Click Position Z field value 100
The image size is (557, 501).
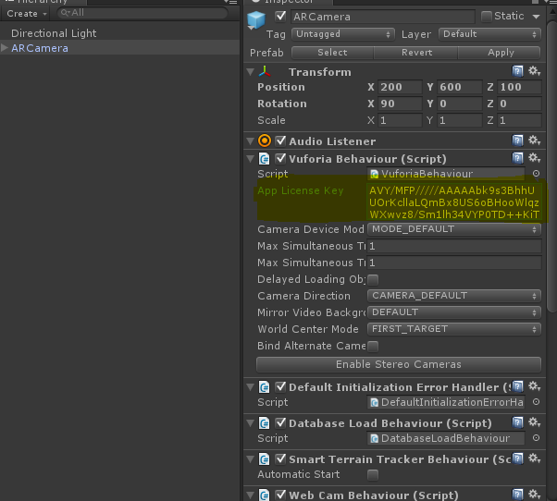(519, 87)
